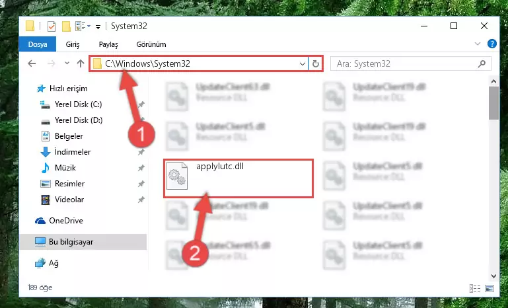508x308 pixels.
Task: Open Customize Quick Access Toolbar dropdown
Action: coord(98,26)
